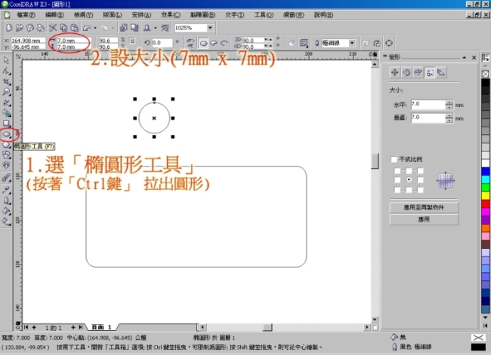491x355 pixels.
Task: Click the Cut scissors icon
Action: pos(53,28)
